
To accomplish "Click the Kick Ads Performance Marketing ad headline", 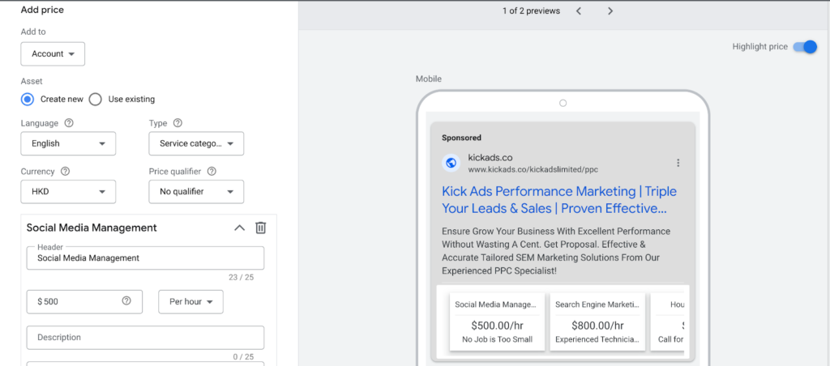I will [559, 199].
